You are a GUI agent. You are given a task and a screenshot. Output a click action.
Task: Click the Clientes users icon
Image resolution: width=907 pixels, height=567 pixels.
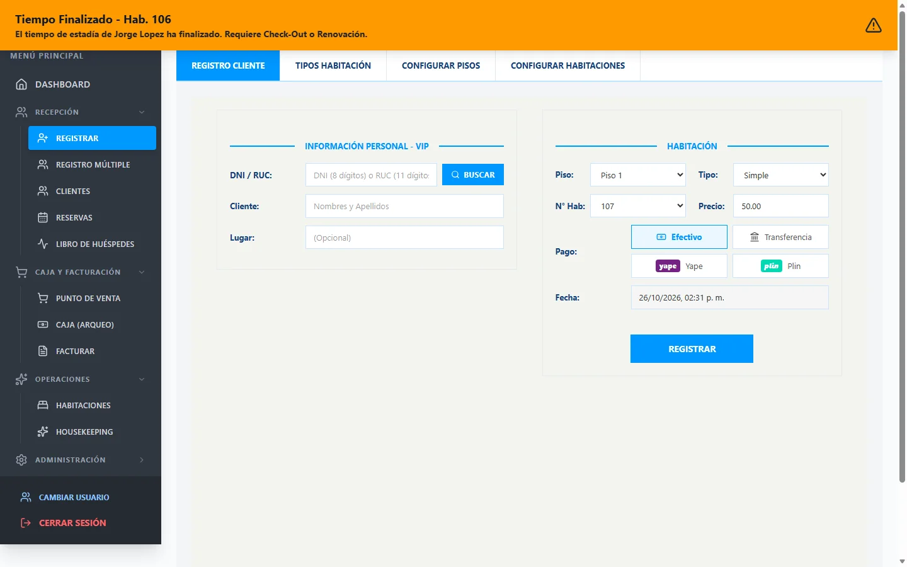pos(43,191)
